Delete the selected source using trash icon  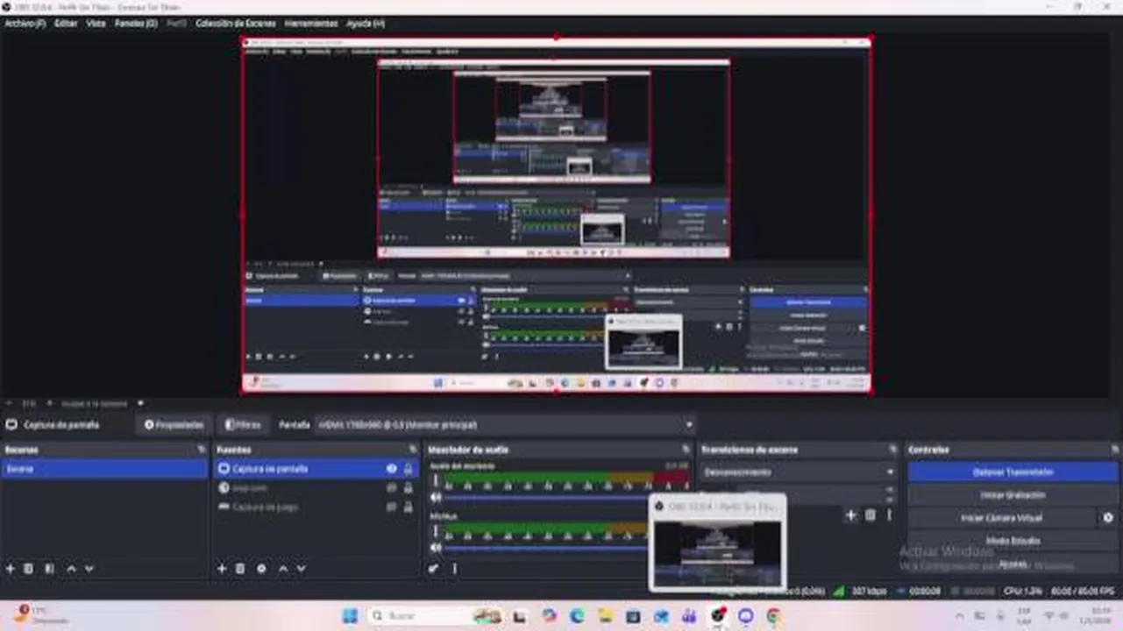pyautogui.click(x=240, y=569)
